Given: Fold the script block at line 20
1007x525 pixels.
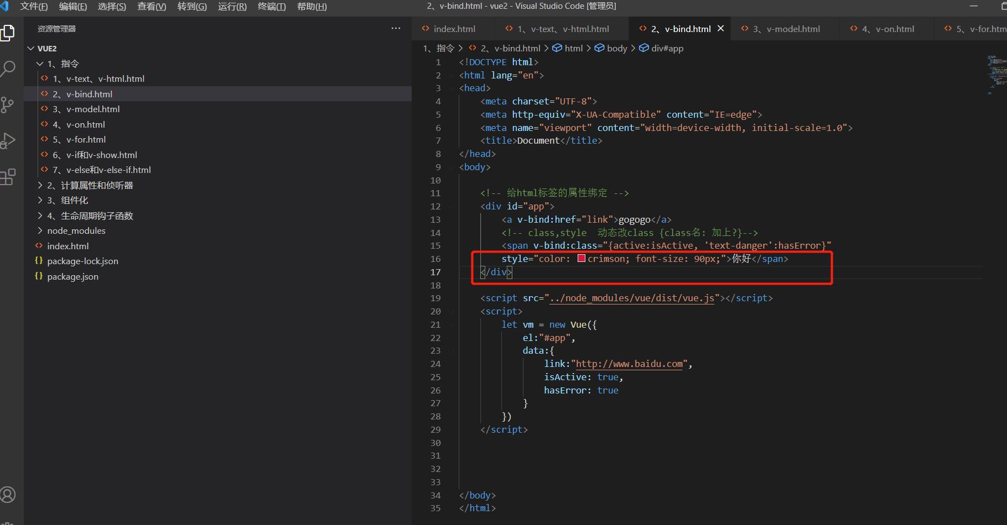Looking at the screenshot, I should click(451, 312).
